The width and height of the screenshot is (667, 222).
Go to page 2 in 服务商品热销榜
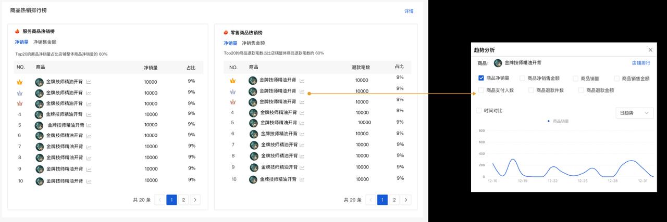[x=183, y=200]
